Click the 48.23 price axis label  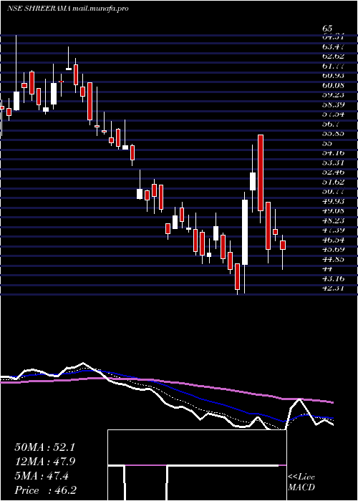(x=334, y=220)
